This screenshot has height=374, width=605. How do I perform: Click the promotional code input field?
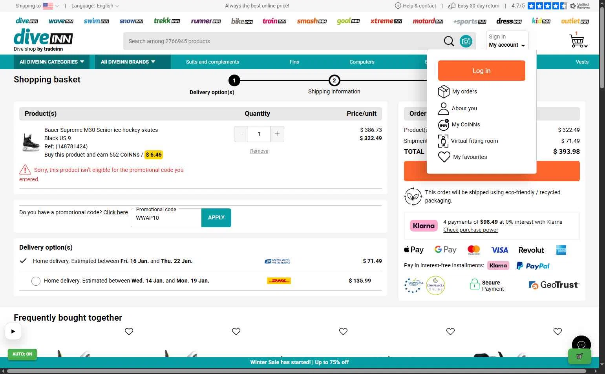click(x=166, y=218)
